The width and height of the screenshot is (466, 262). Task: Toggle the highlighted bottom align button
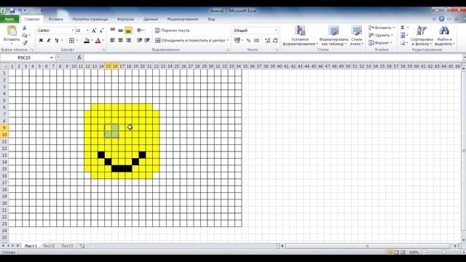tap(128, 31)
